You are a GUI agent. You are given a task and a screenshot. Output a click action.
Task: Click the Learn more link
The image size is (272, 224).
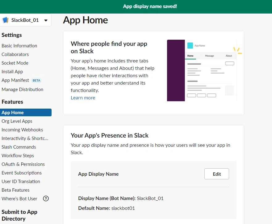pyautogui.click(x=83, y=98)
